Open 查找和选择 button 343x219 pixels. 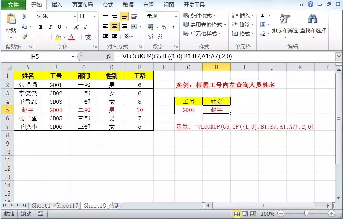[313, 26]
